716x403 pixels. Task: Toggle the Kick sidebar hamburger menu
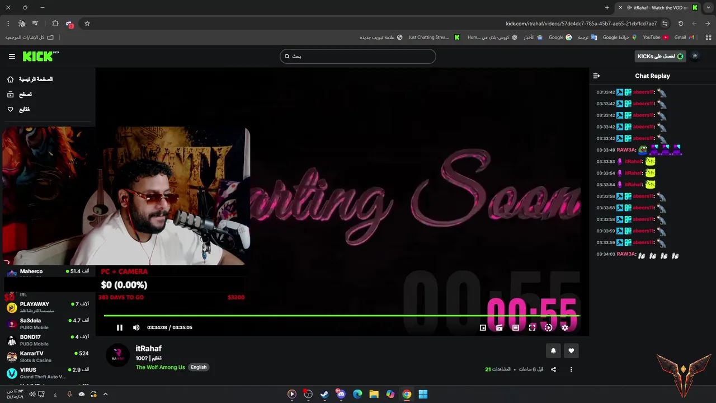pos(12,57)
